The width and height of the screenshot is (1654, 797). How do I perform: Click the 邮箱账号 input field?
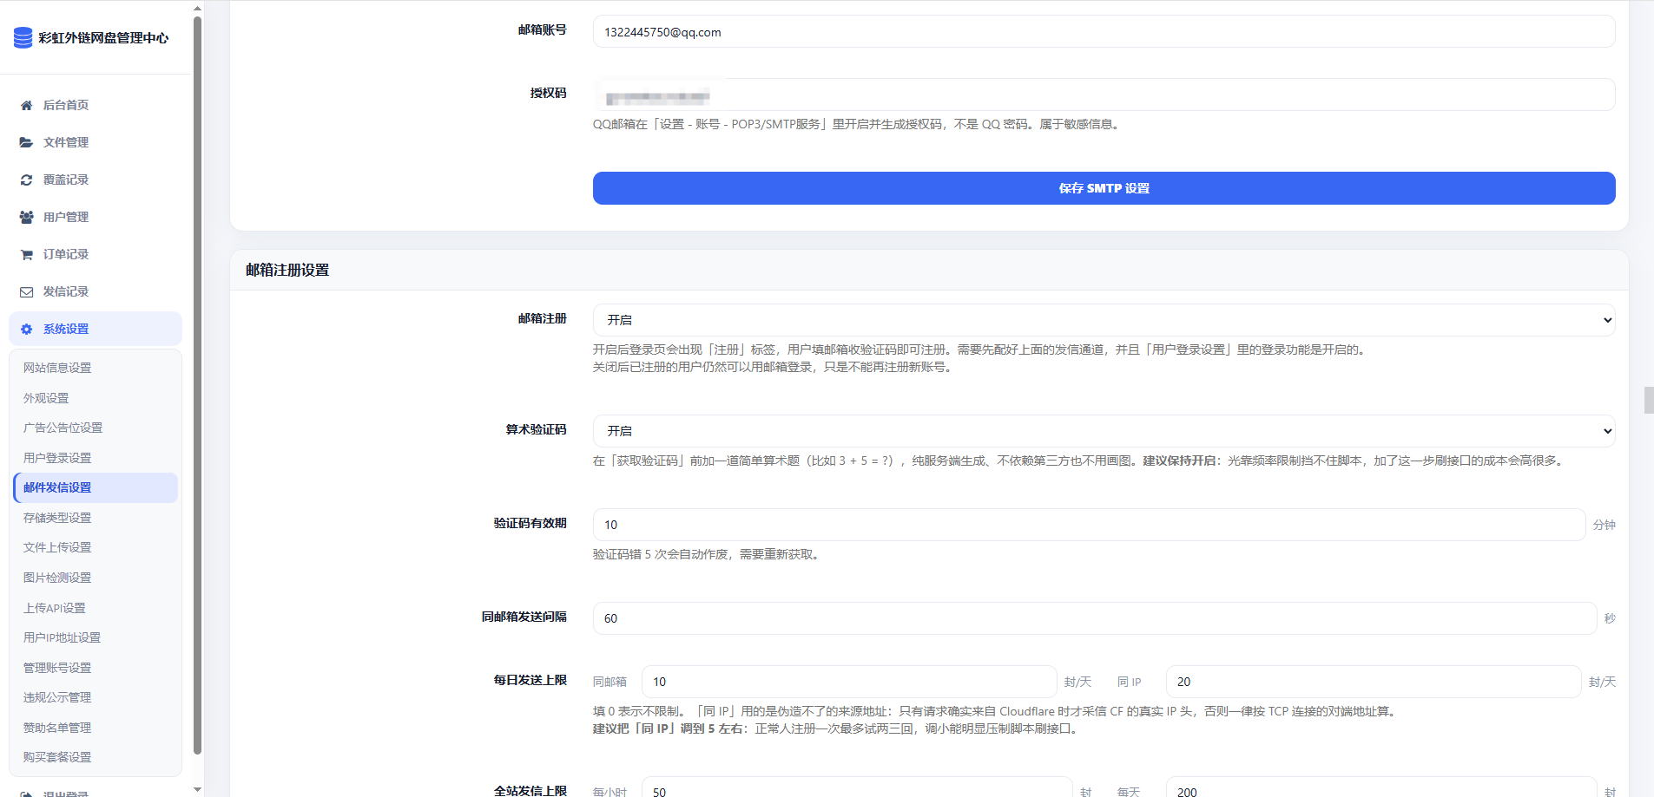(x=1104, y=31)
